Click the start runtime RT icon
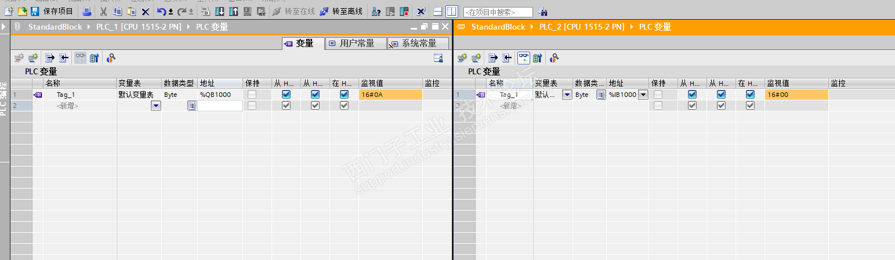 coord(262,11)
